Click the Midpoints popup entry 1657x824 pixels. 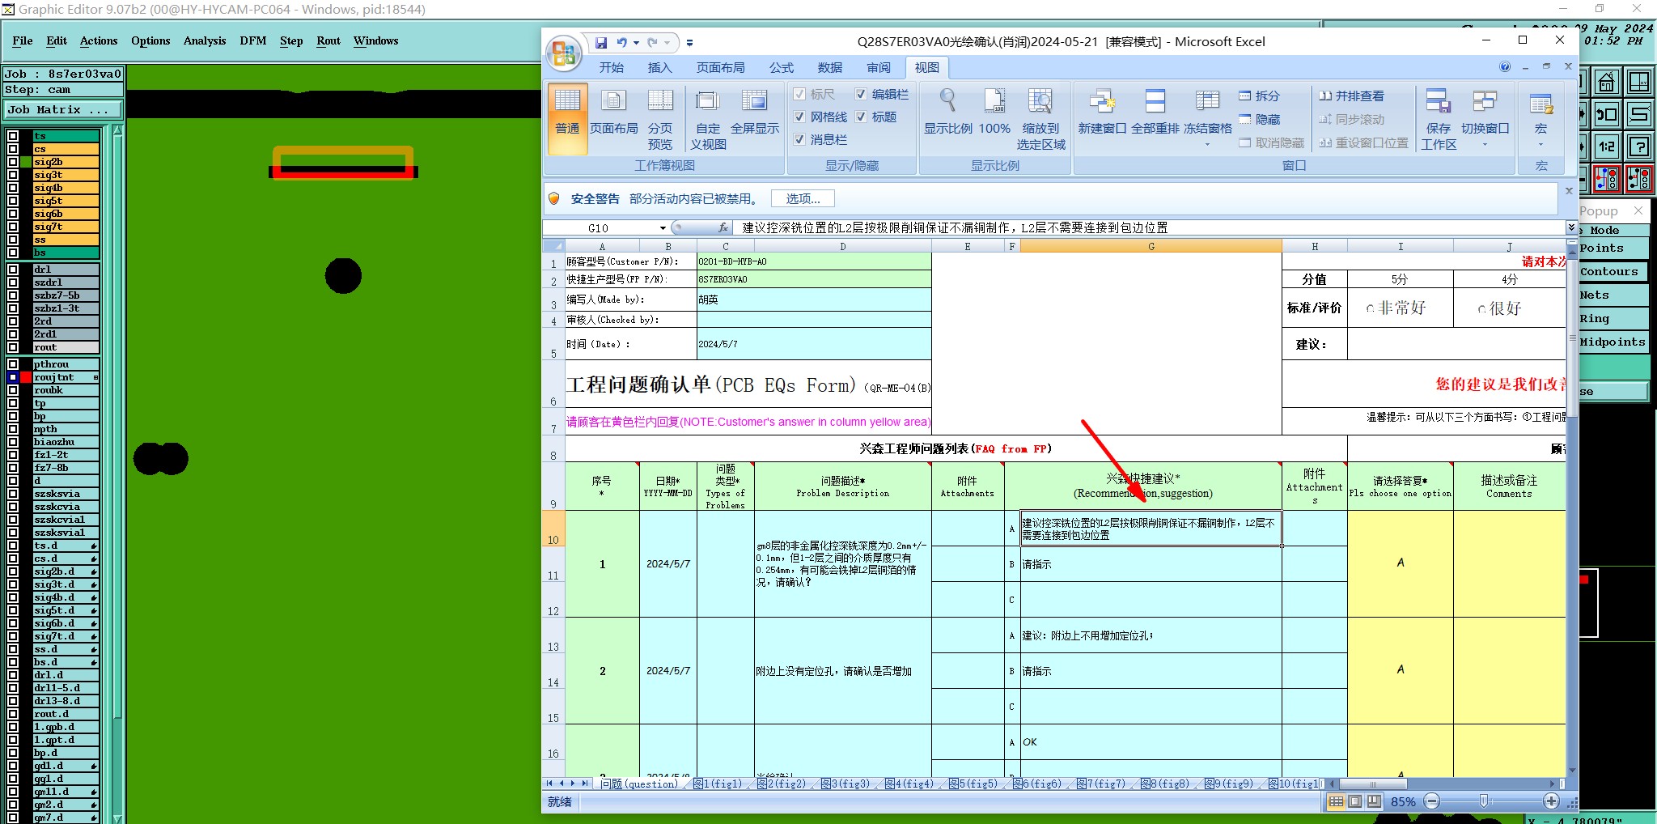click(1613, 342)
